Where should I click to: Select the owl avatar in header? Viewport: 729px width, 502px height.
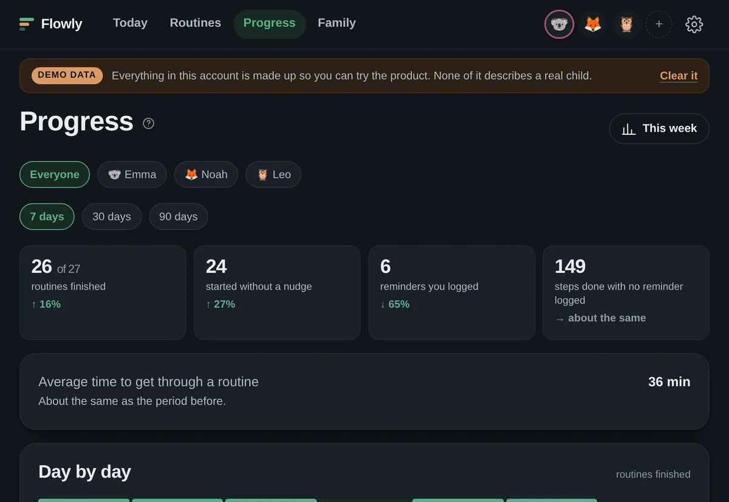[626, 24]
